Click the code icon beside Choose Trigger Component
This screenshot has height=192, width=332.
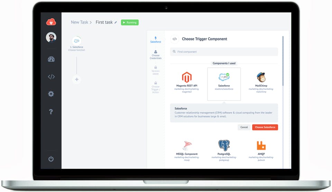(174, 39)
